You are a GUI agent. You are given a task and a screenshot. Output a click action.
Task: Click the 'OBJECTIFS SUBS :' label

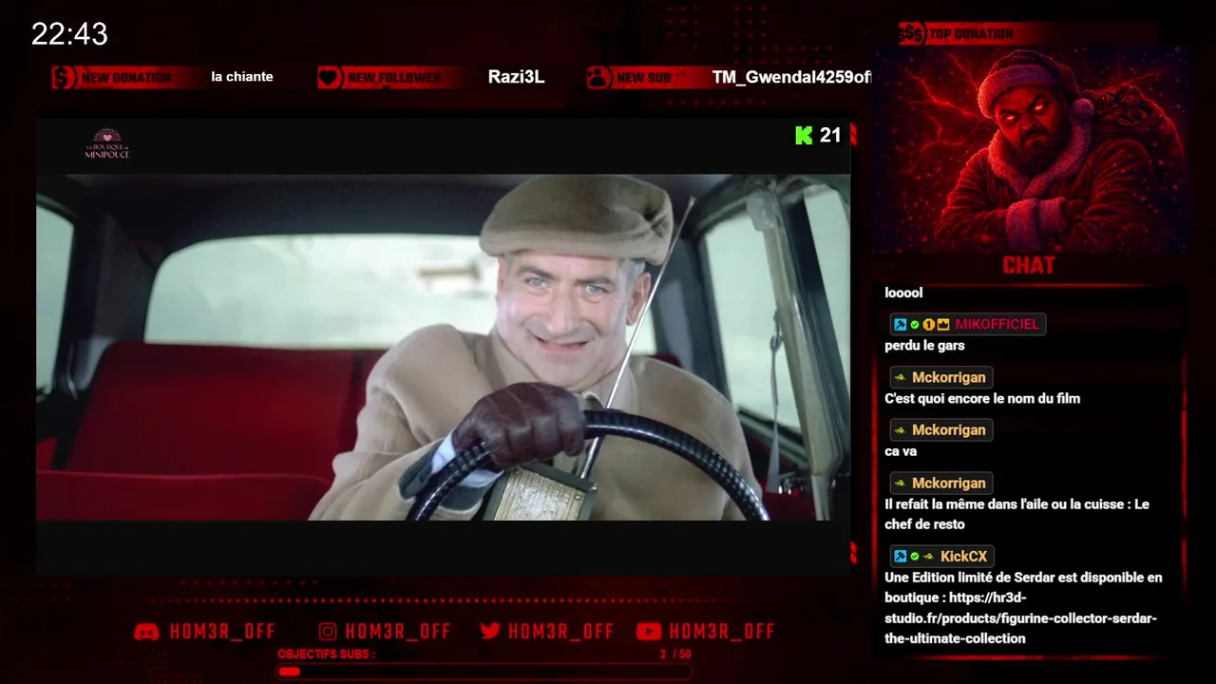327,655
